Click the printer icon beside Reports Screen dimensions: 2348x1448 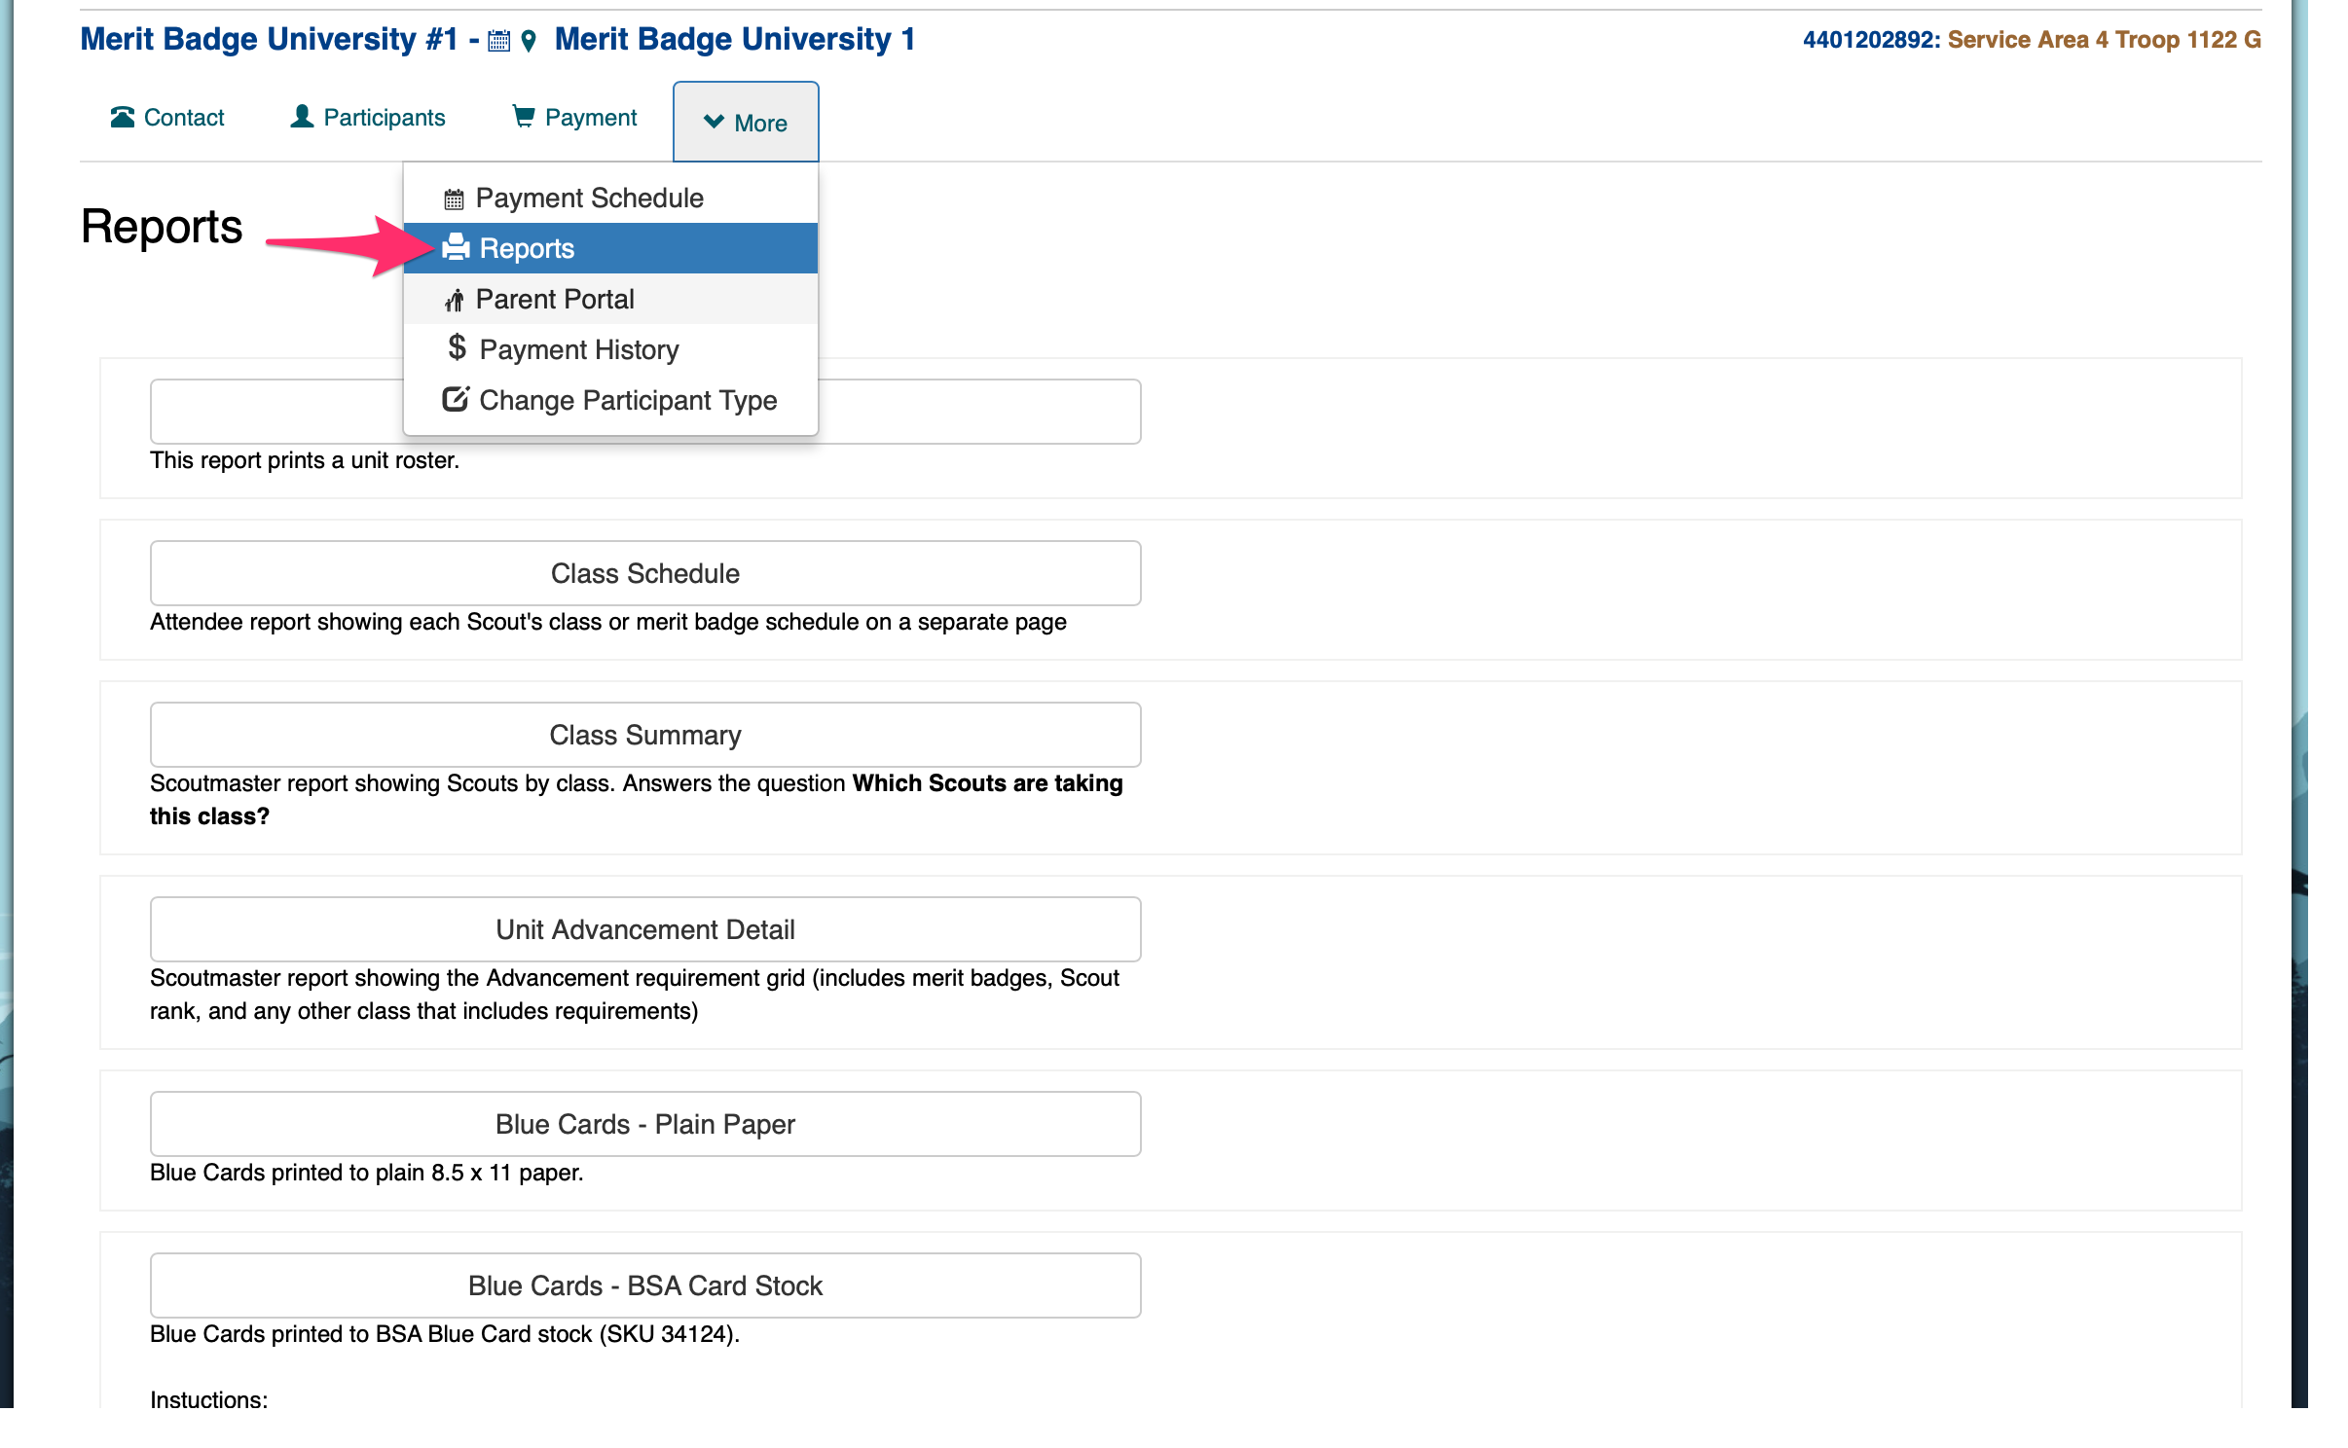456,247
